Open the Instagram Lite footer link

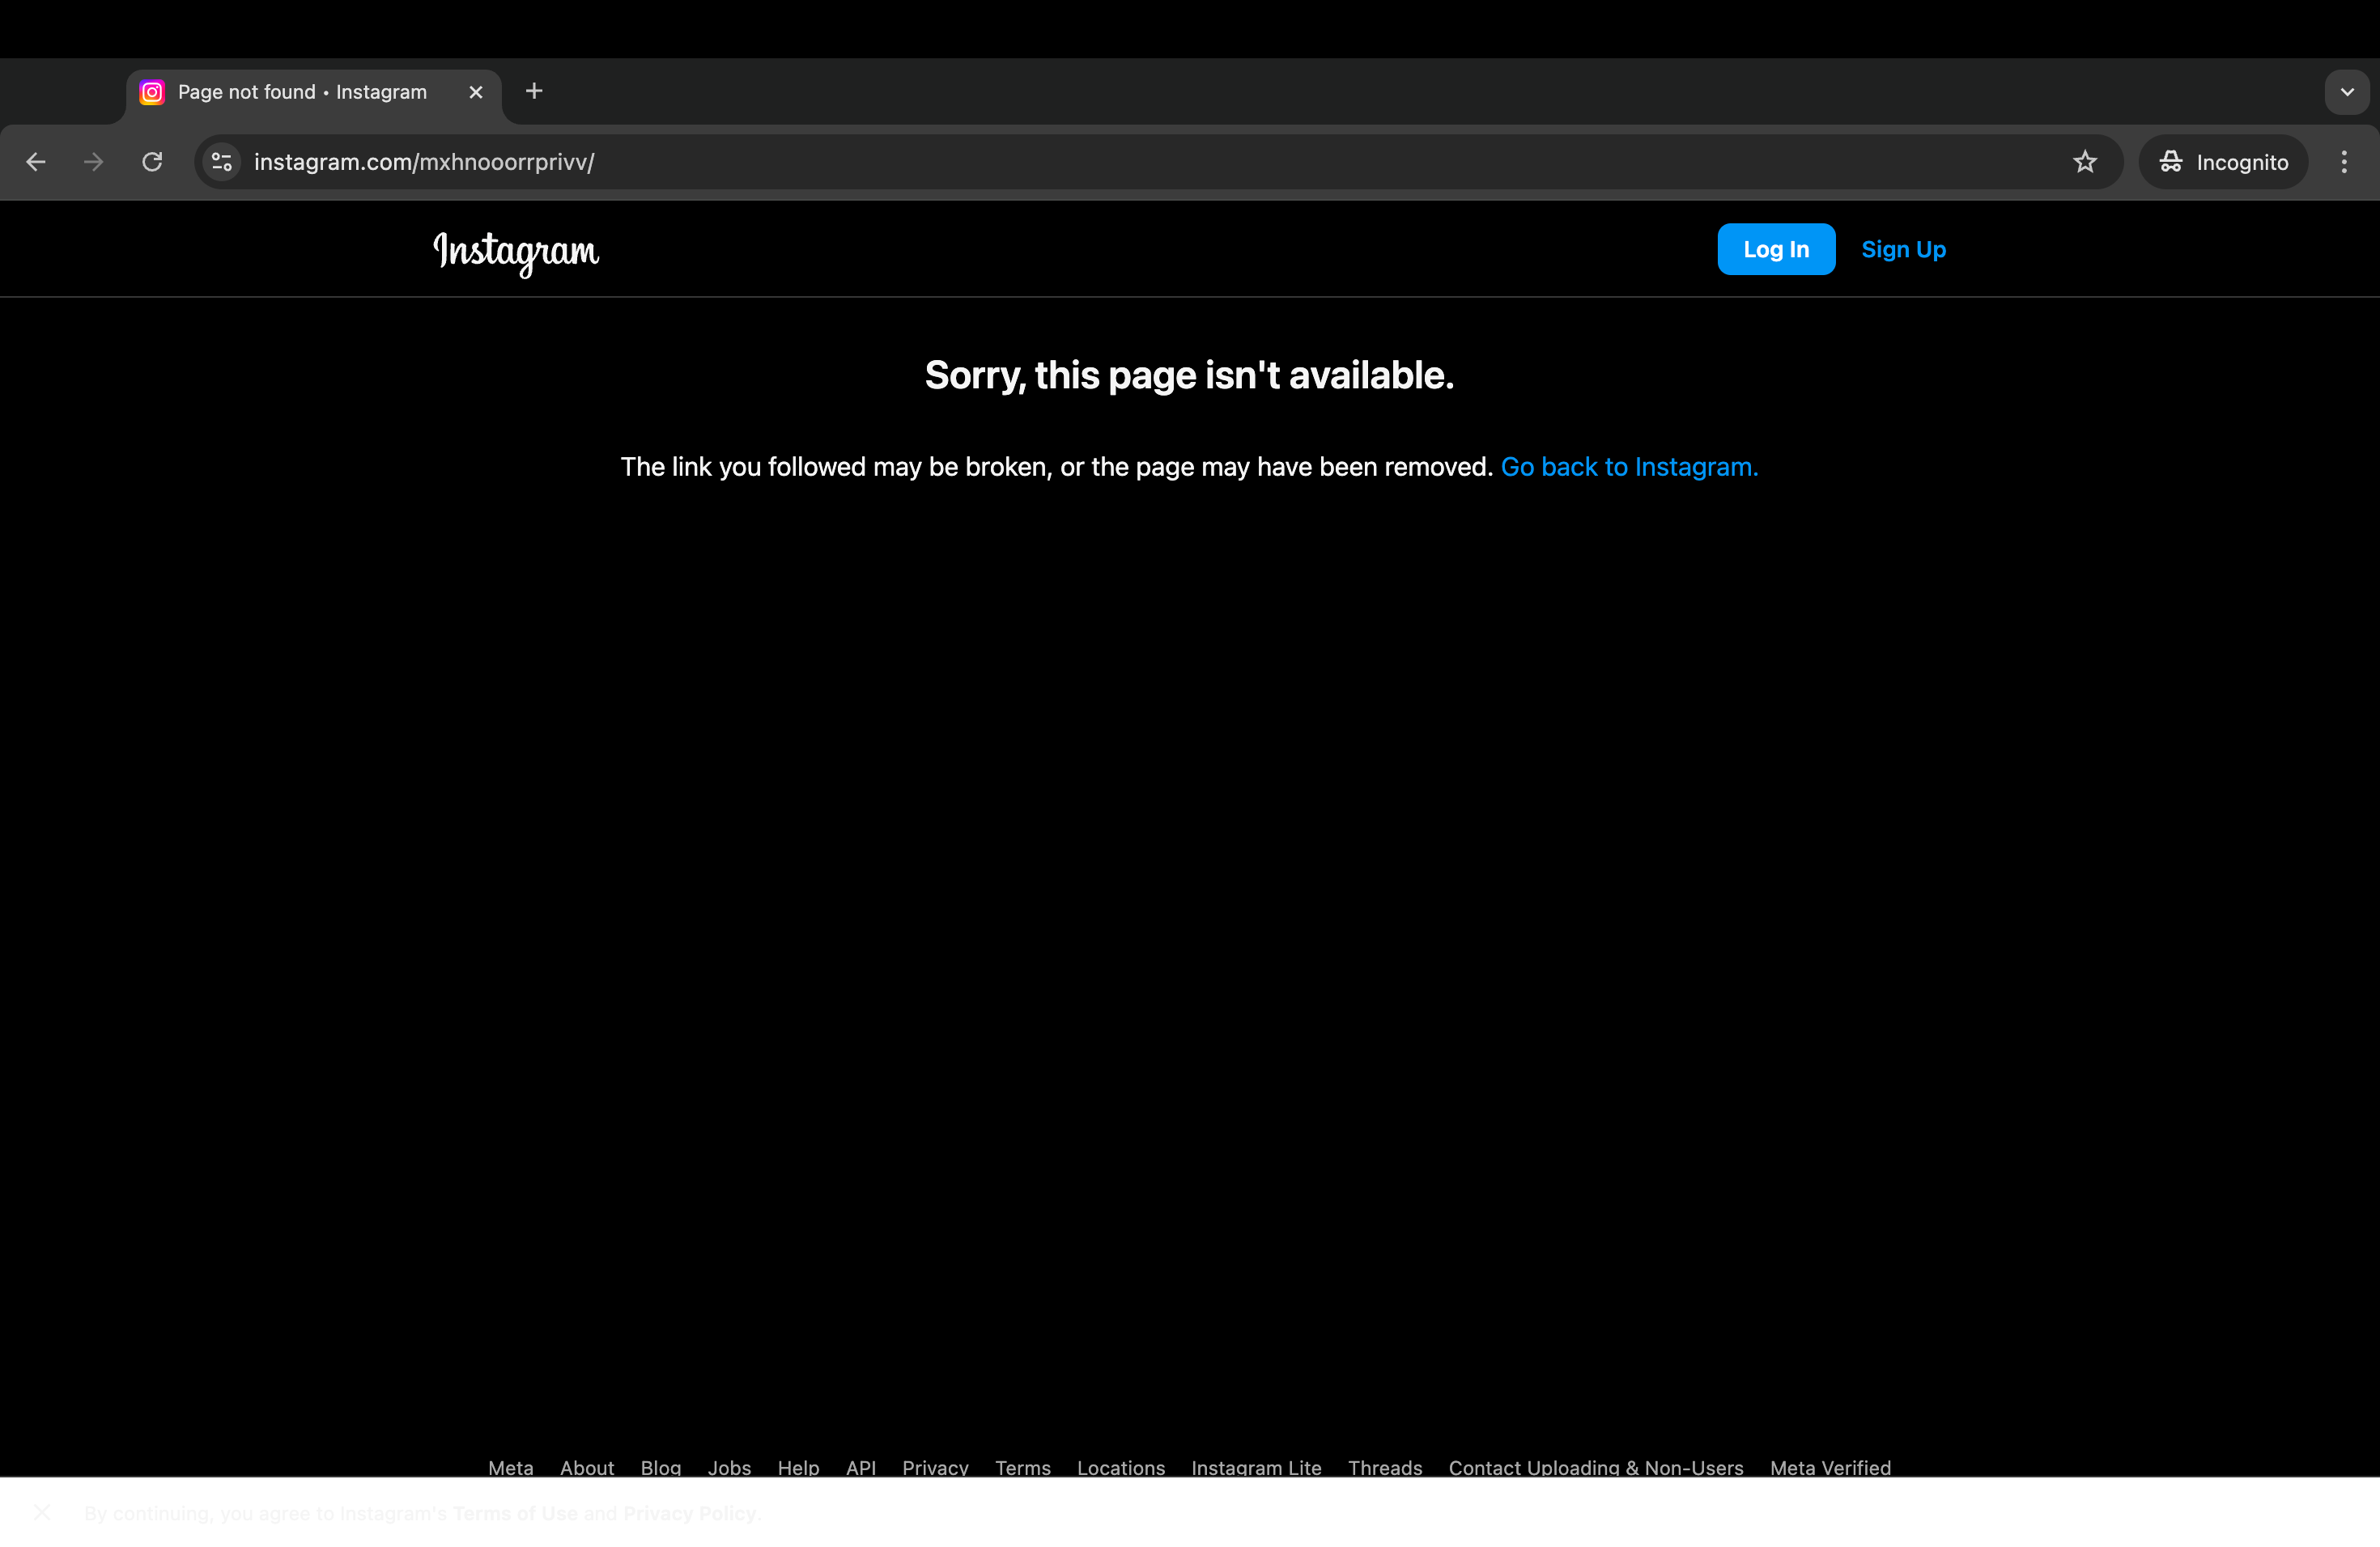coord(1256,1467)
